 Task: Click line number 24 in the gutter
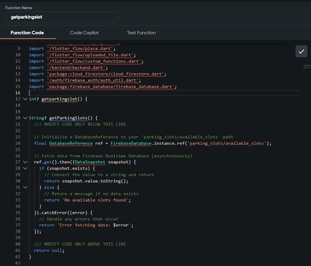[x=17, y=143]
